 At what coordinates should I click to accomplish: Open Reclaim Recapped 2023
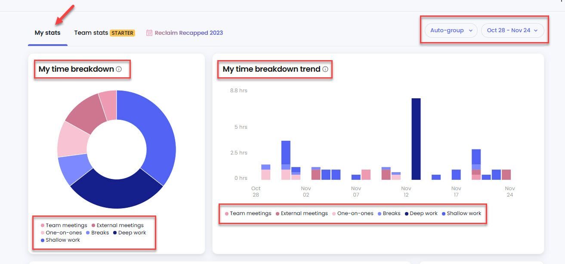coord(188,33)
